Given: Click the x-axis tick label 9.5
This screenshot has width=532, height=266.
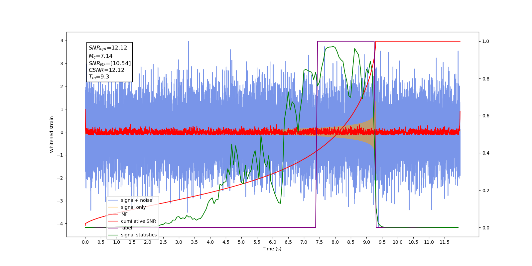Looking at the screenshot, I should pyautogui.click(x=382, y=242).
